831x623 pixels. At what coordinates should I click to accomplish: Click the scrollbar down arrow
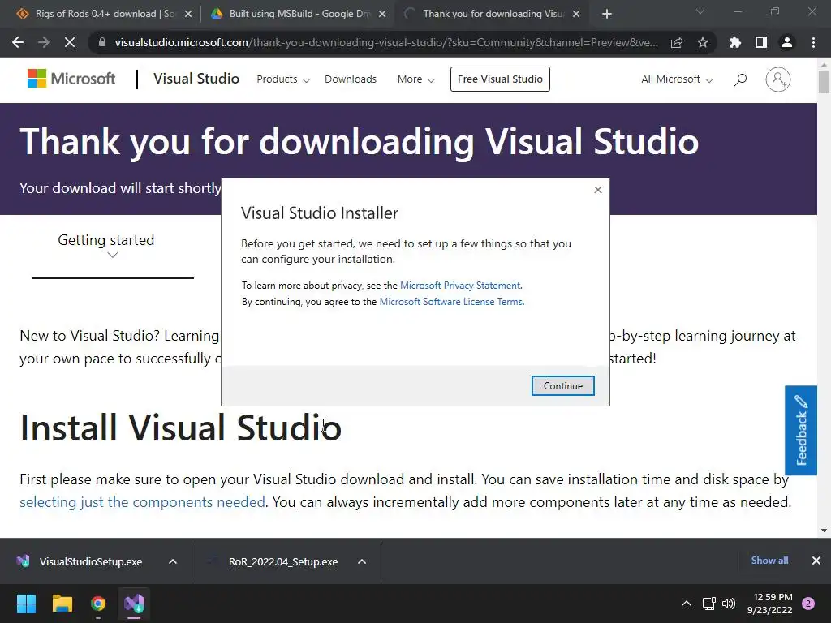click(824, 530)
